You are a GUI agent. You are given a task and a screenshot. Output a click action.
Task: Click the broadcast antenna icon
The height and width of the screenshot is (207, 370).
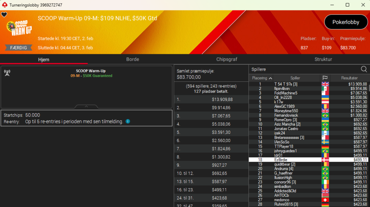(x=7, y=73)
